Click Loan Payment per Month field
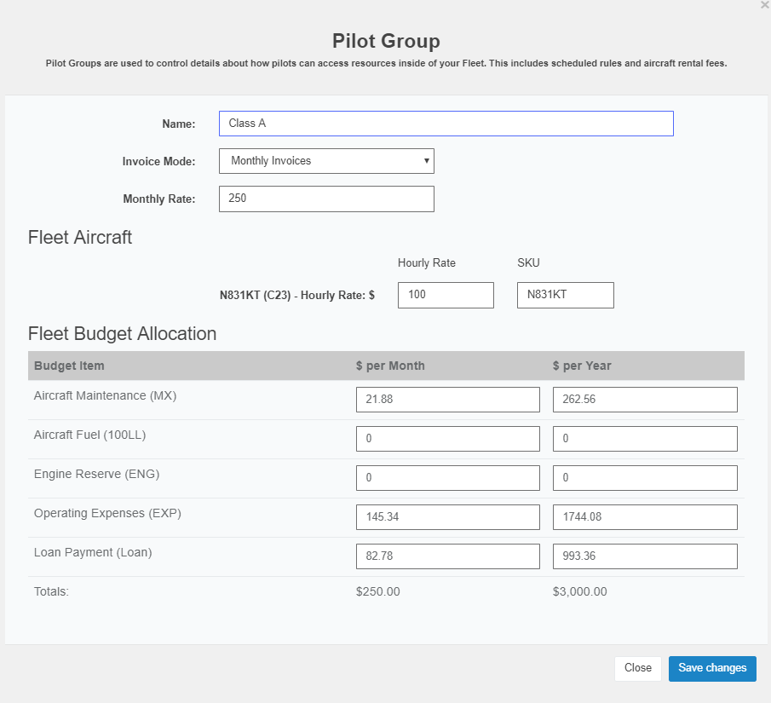The image size is (771, 703). point(448,556)
